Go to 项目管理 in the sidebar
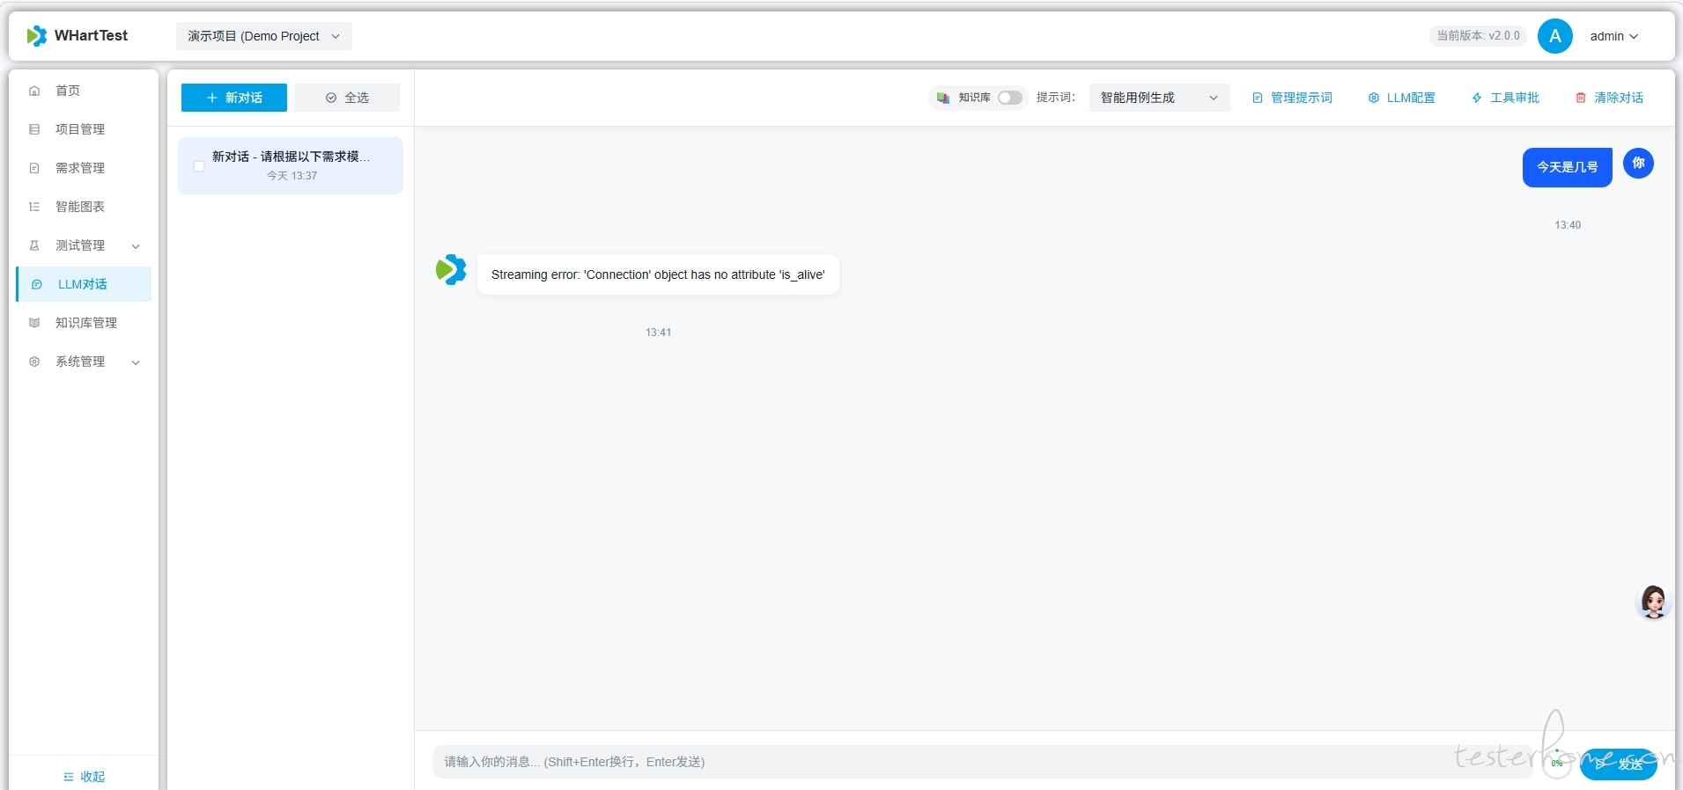 coord(80,129)
